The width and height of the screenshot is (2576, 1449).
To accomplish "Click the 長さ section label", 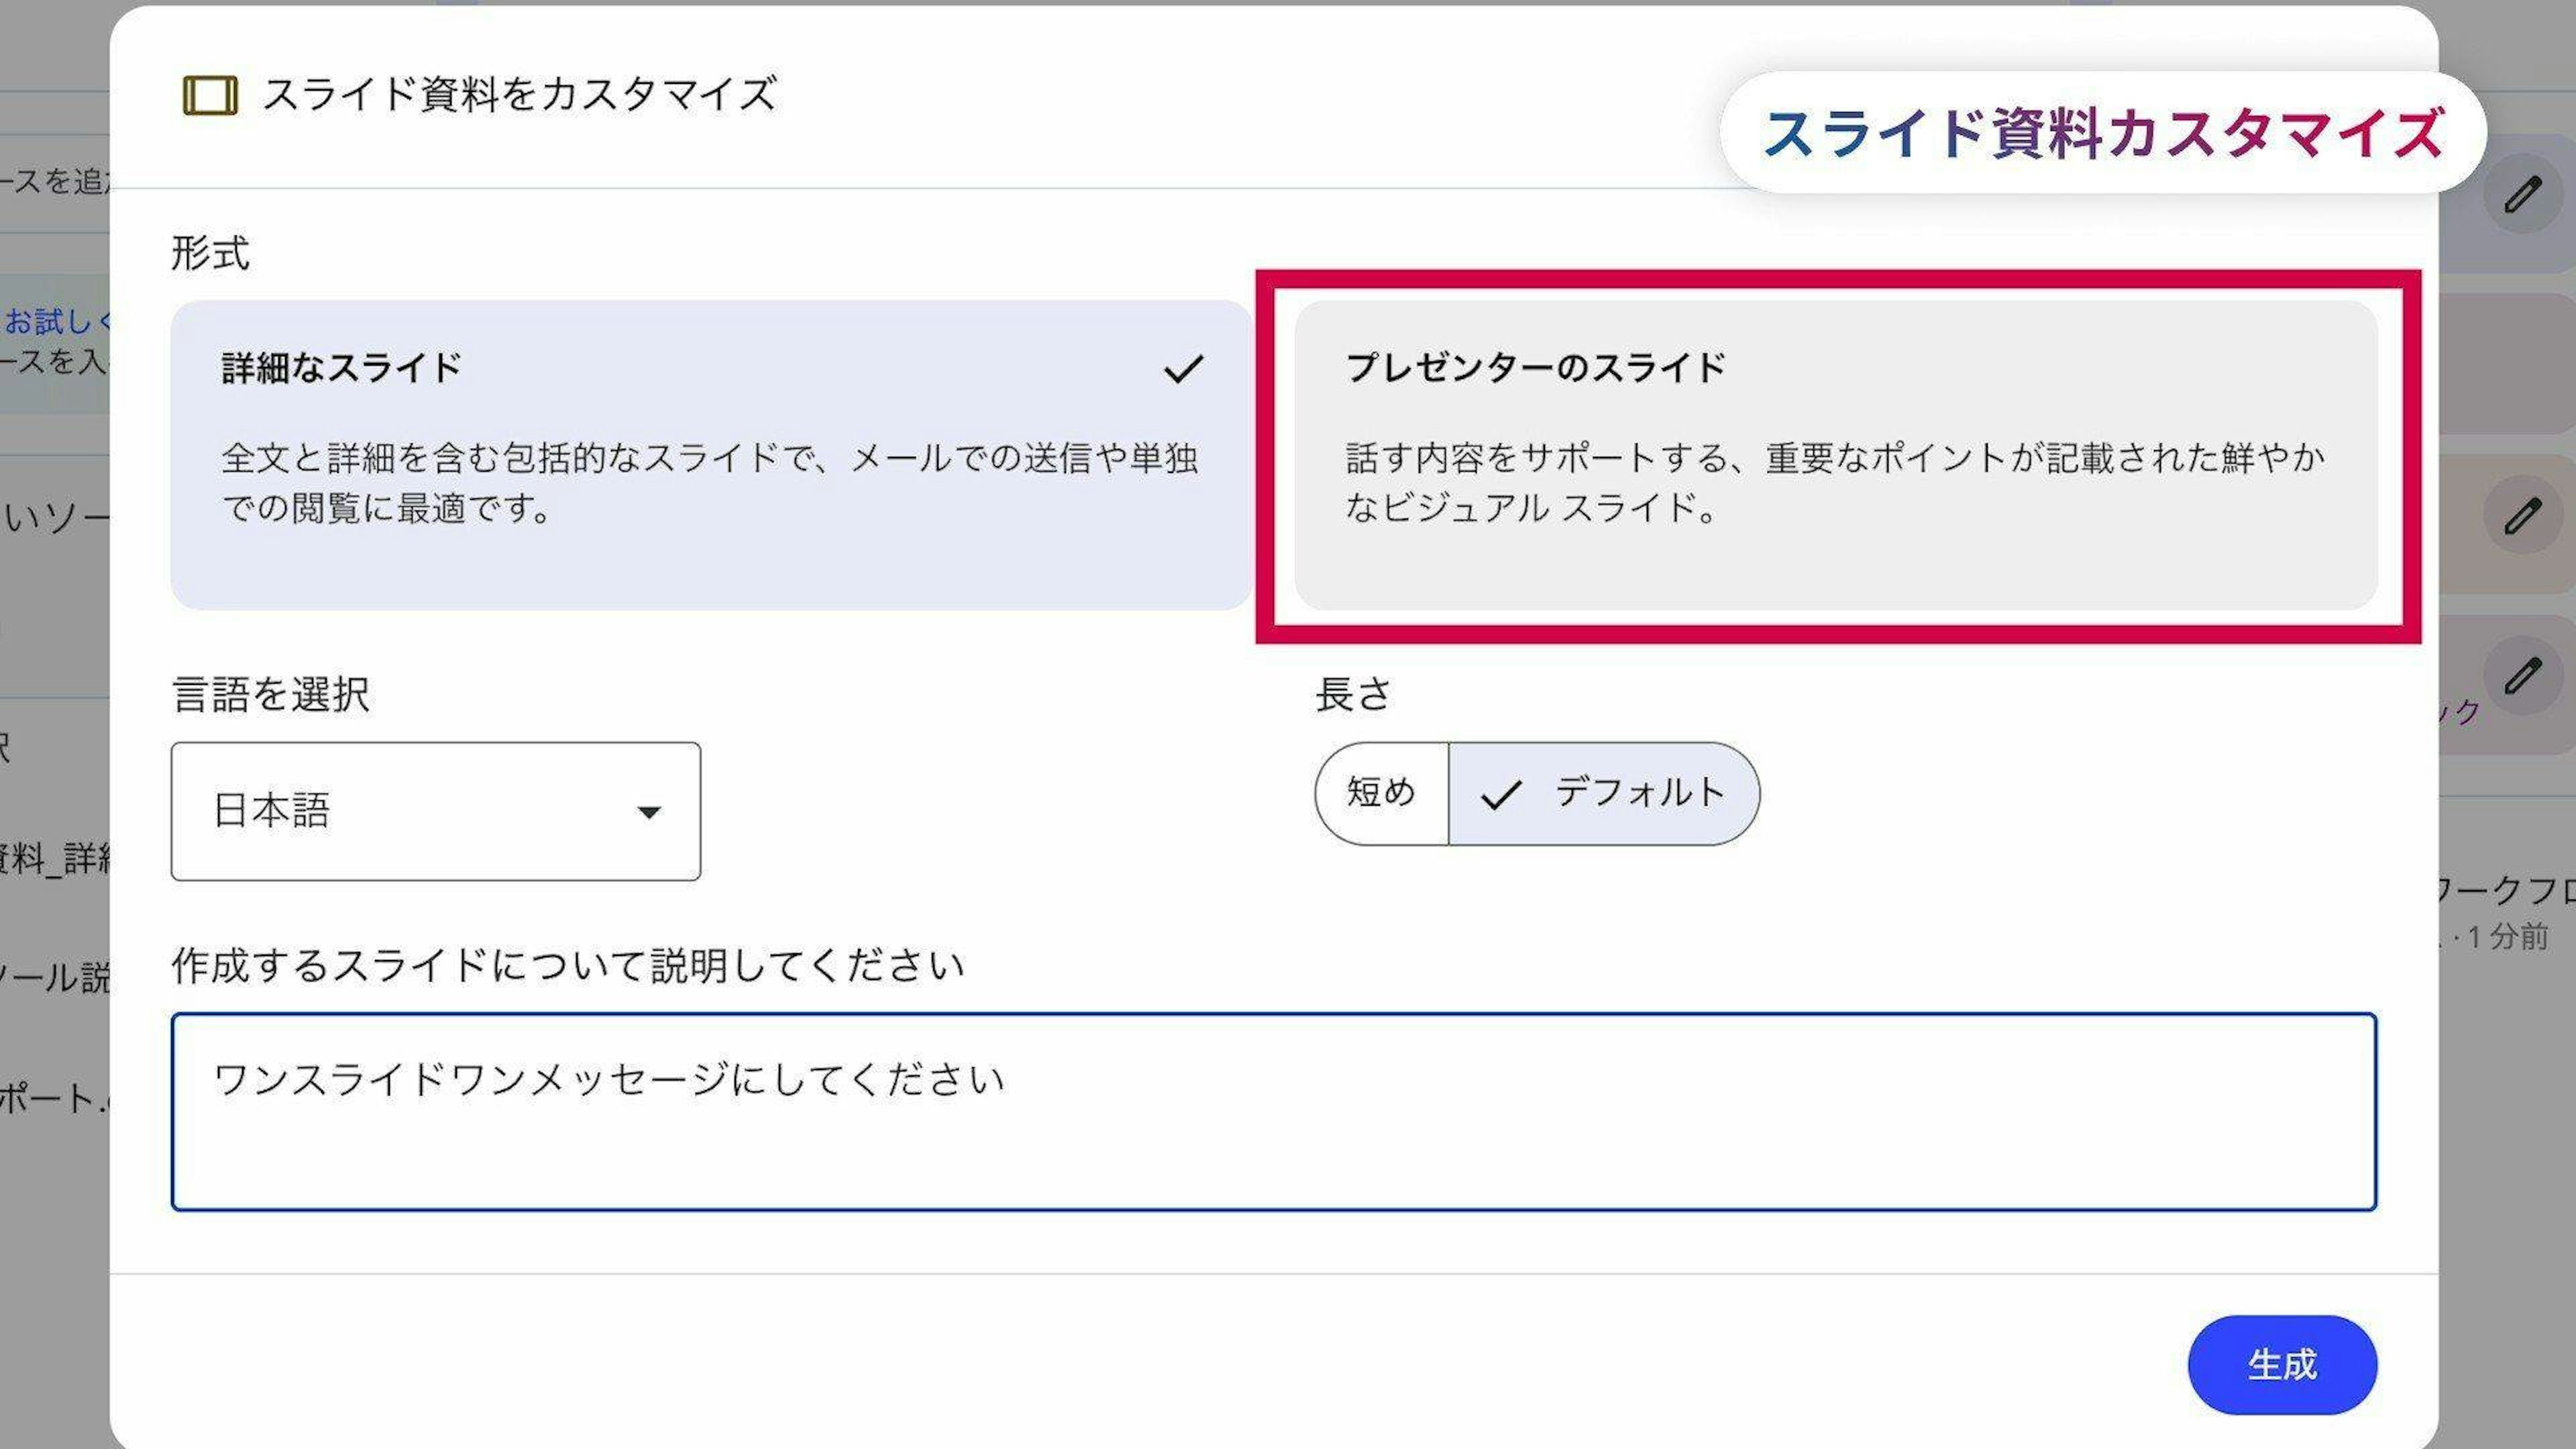I will click(1353, 694).
